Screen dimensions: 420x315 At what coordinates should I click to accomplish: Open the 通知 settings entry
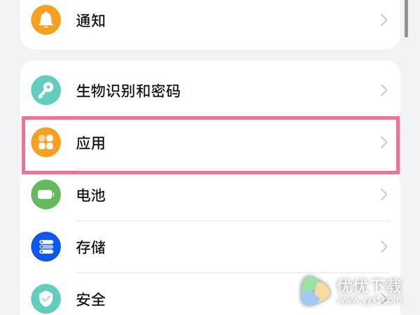(90, 20)
